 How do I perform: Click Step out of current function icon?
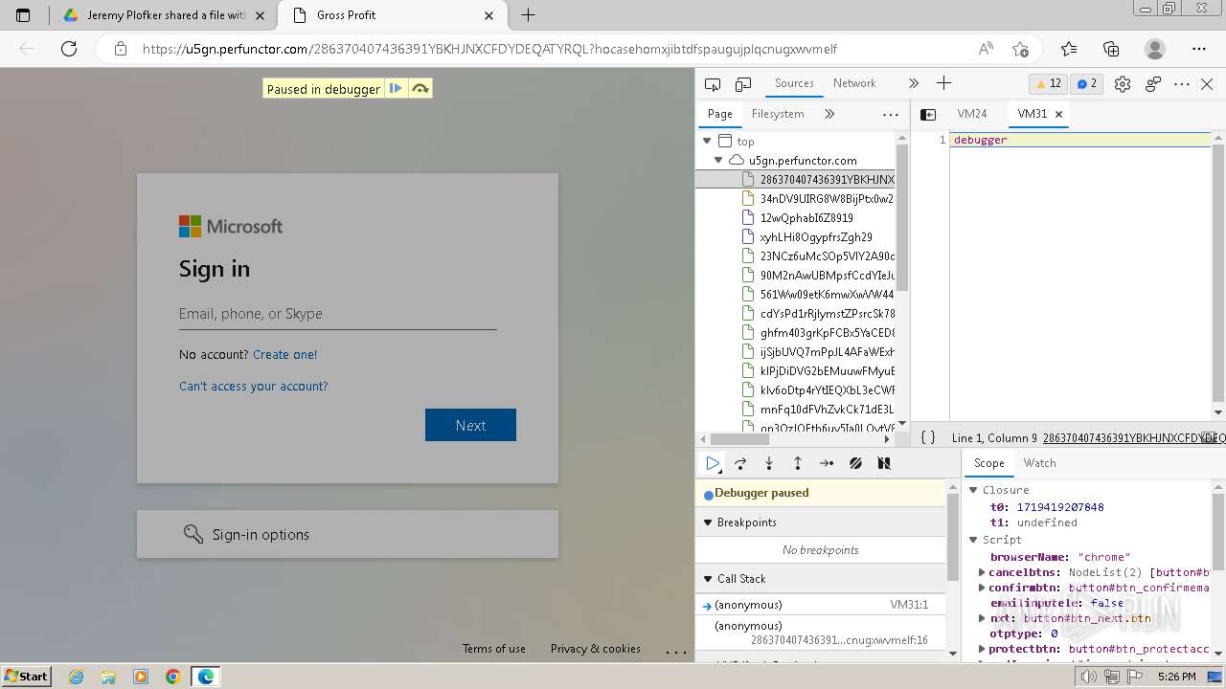click(x=798, y=463)
